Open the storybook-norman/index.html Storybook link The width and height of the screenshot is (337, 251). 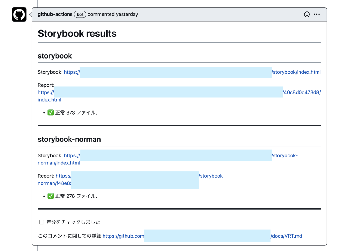coord(168,159)
